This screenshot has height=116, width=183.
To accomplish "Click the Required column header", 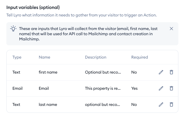I will tap(140, 57).
